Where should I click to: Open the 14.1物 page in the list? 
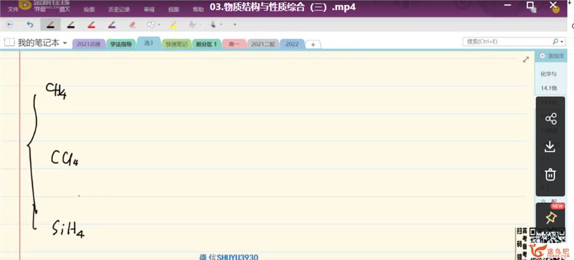549,88
